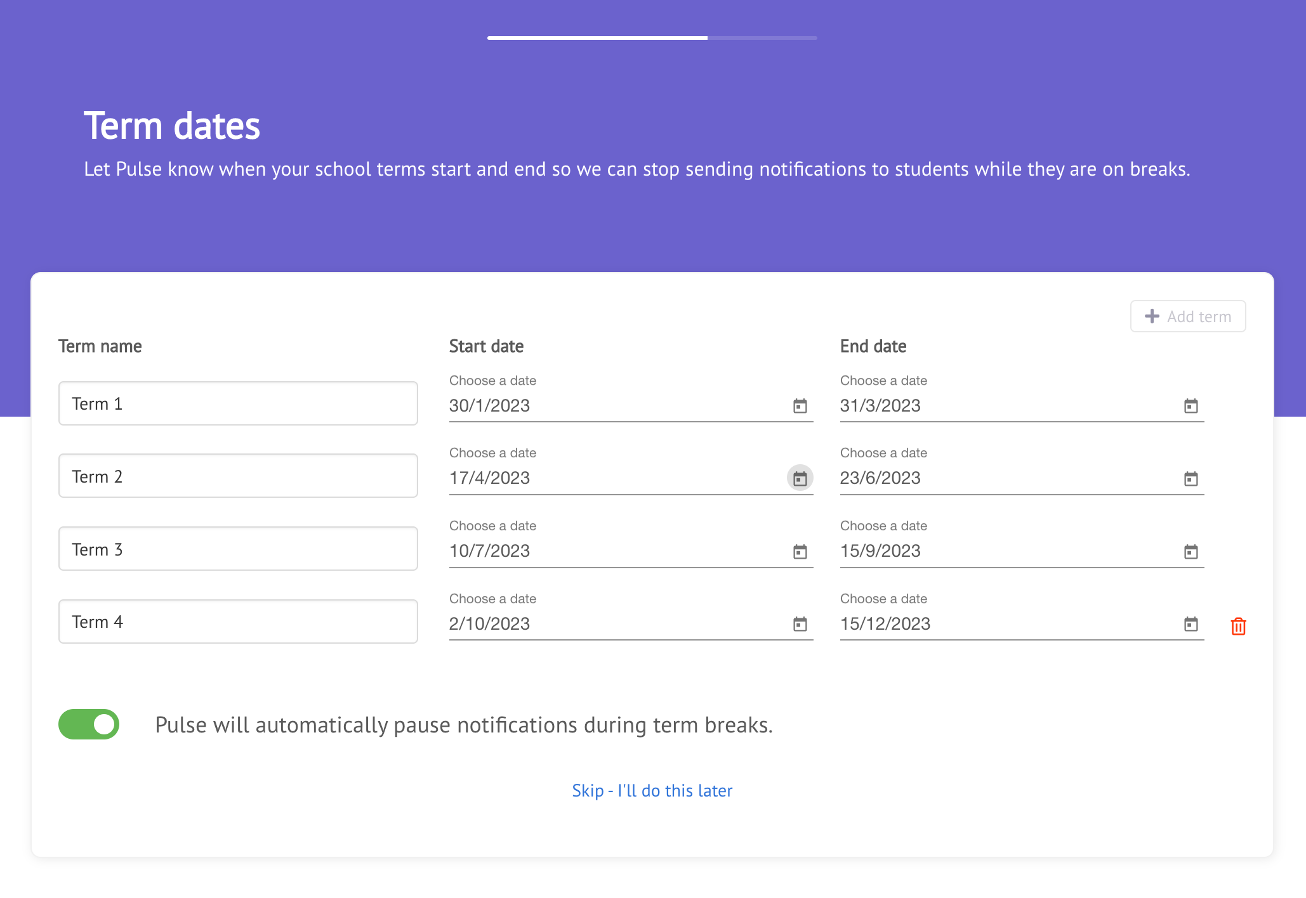Click Skip - I'll do this later link
Screen dimensions: 1306x898
point(652,791)
